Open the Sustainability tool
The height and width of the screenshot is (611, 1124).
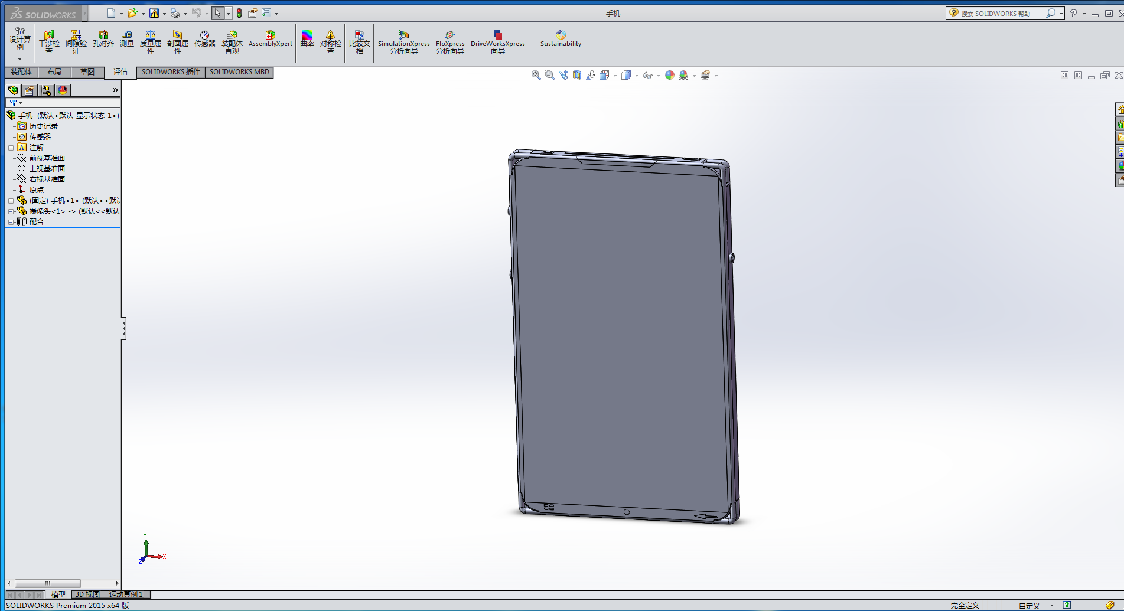coord(561,40)
